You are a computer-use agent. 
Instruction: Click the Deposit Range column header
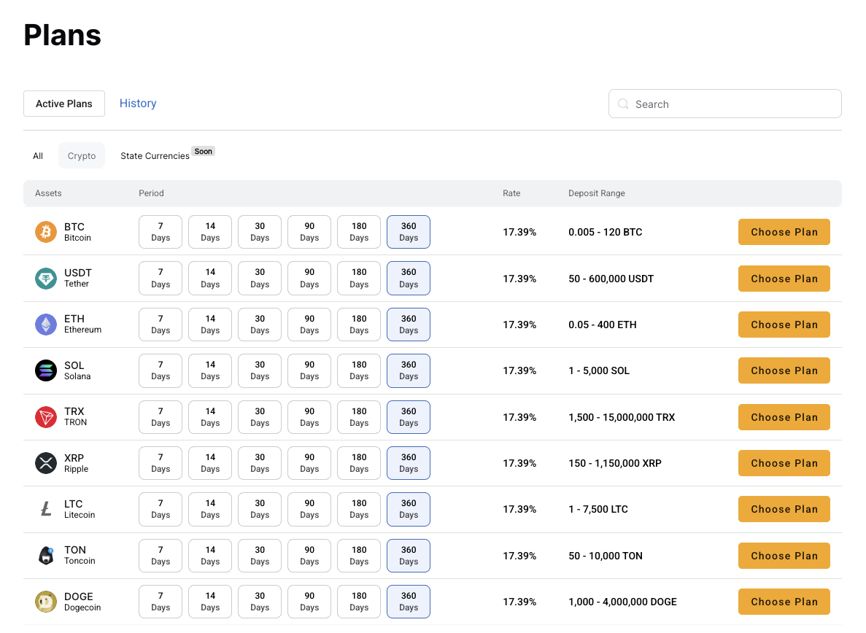[597, 193]
